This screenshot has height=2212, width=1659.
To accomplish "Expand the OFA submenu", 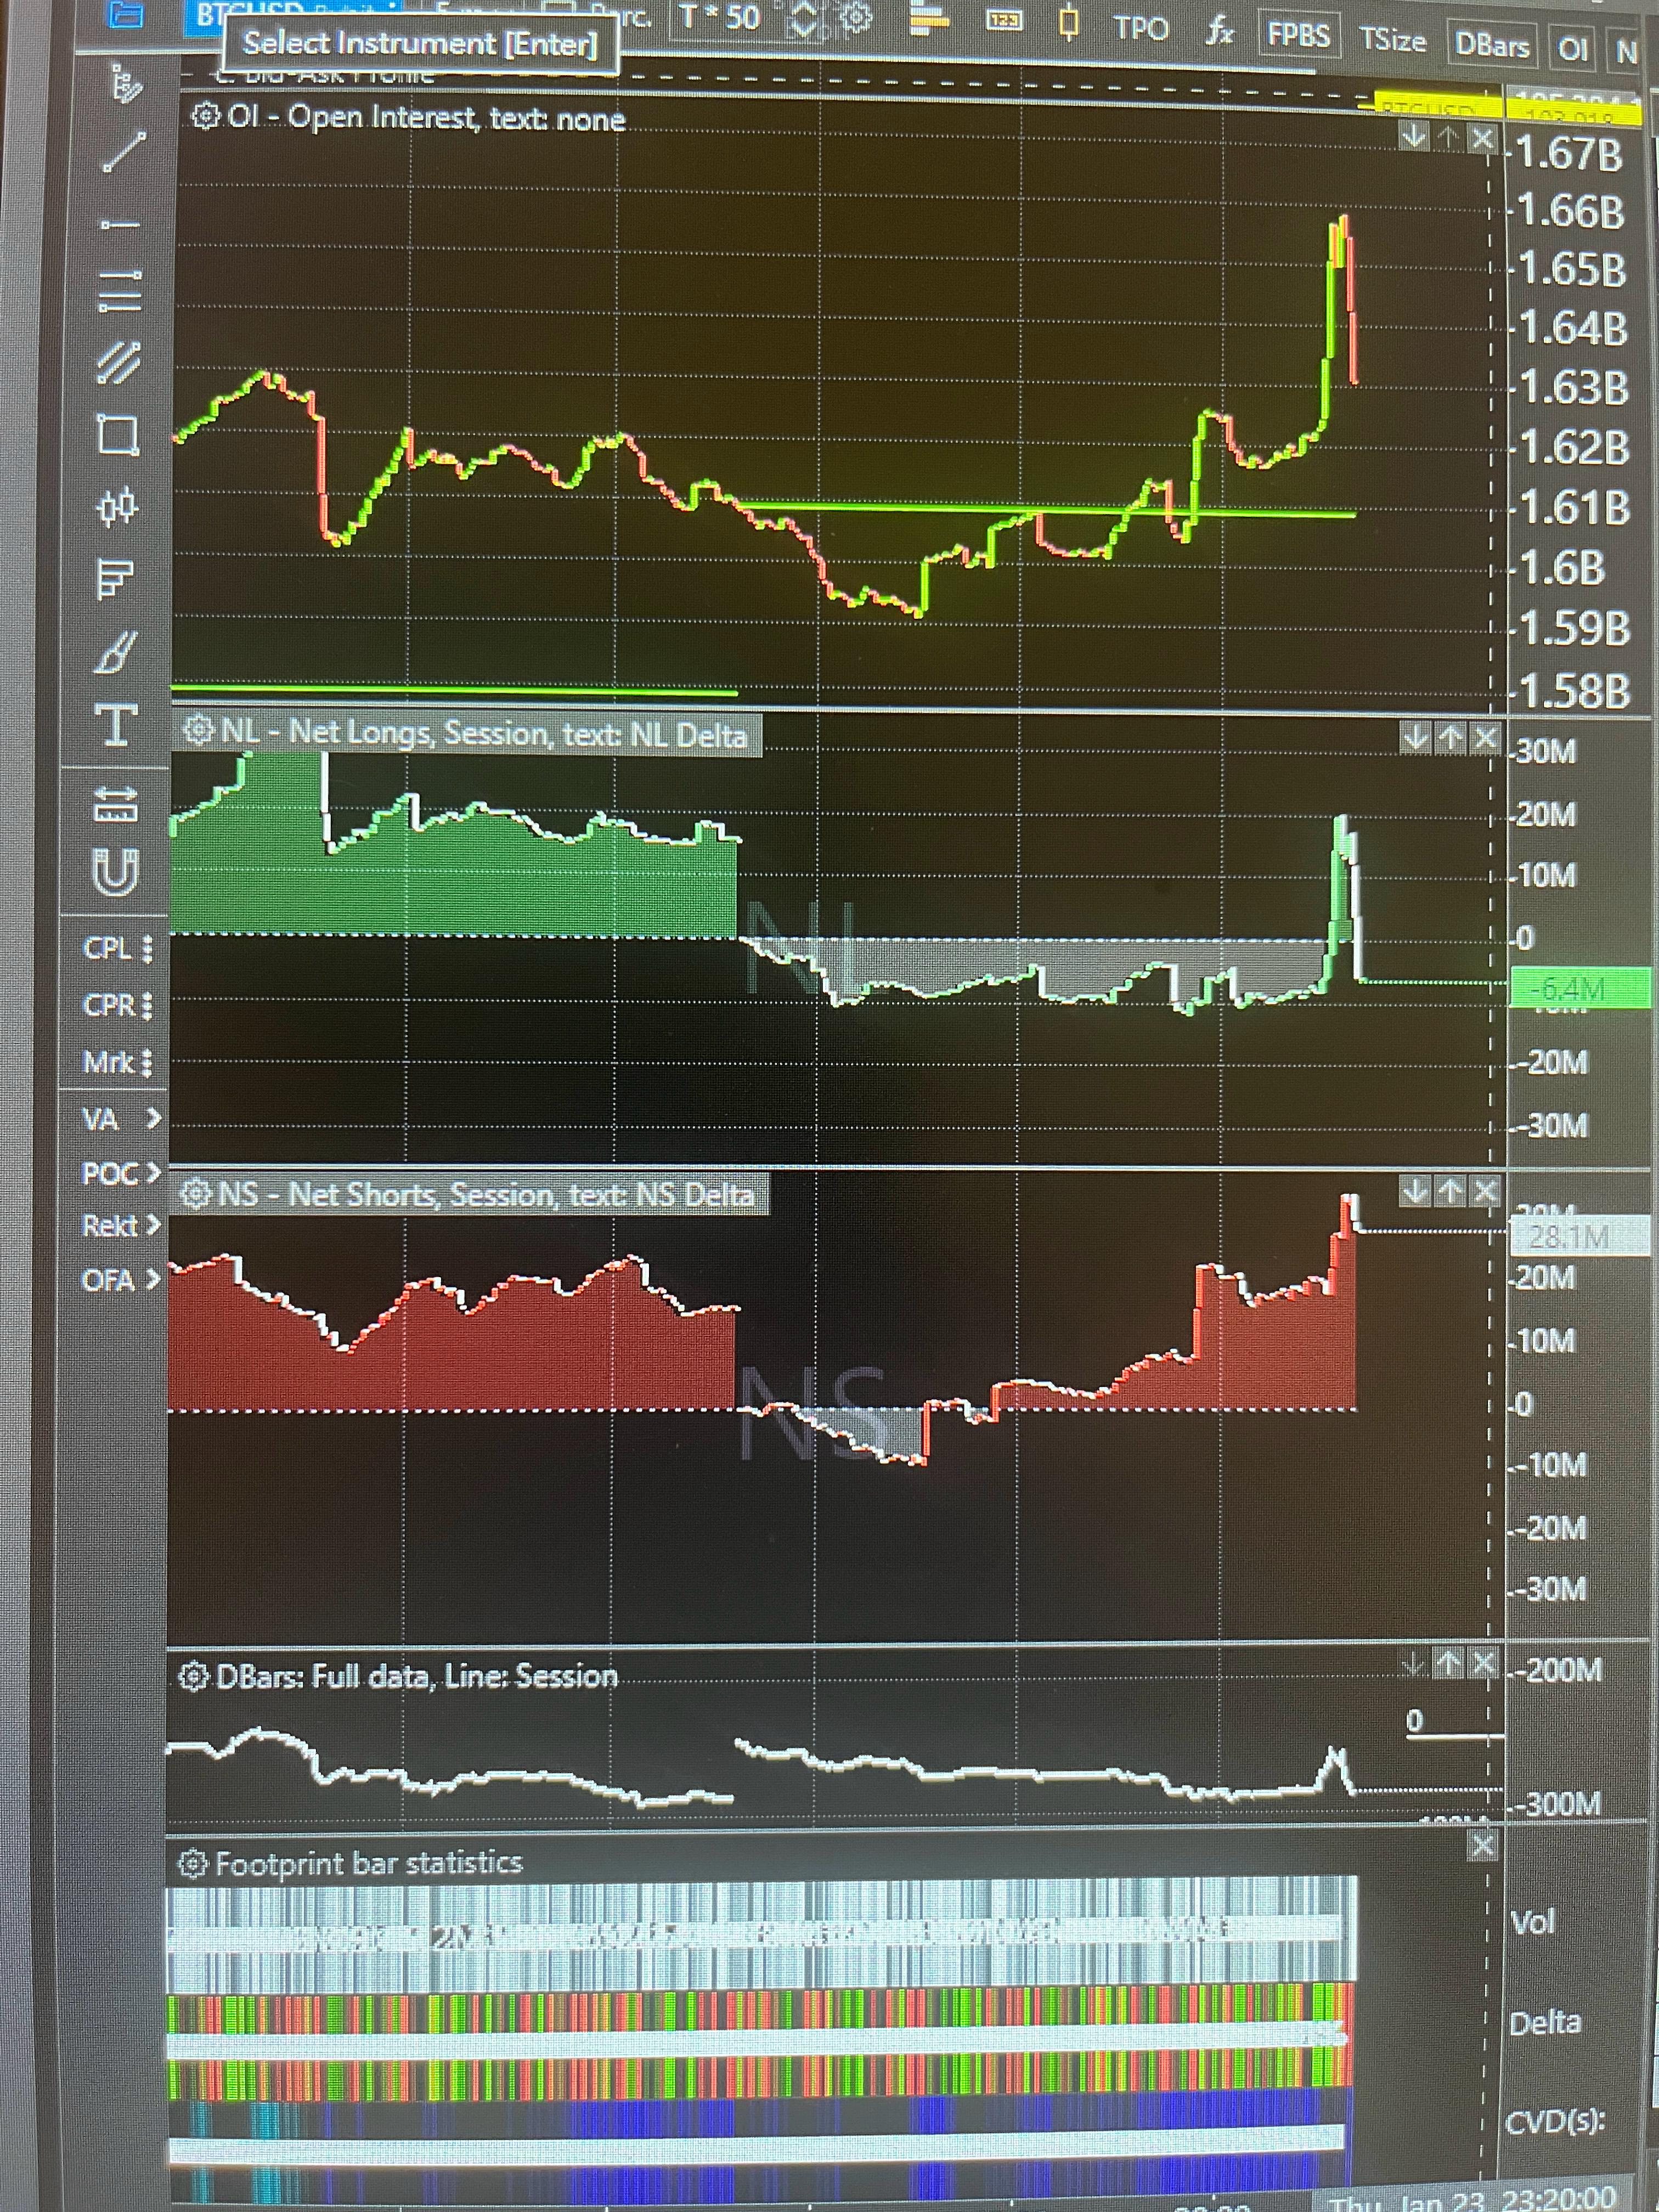I will [120, 1279].
